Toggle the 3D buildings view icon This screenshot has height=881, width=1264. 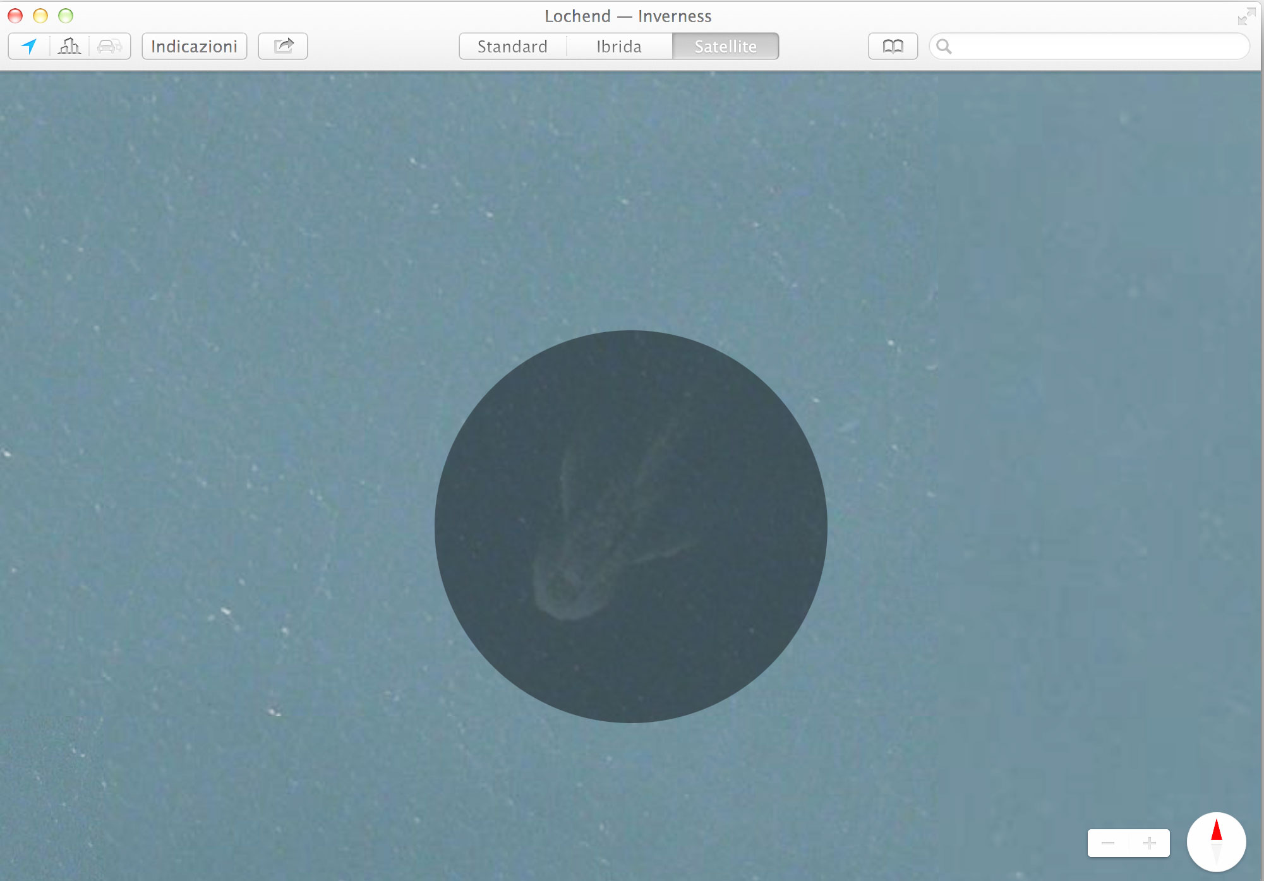point(69,47)
